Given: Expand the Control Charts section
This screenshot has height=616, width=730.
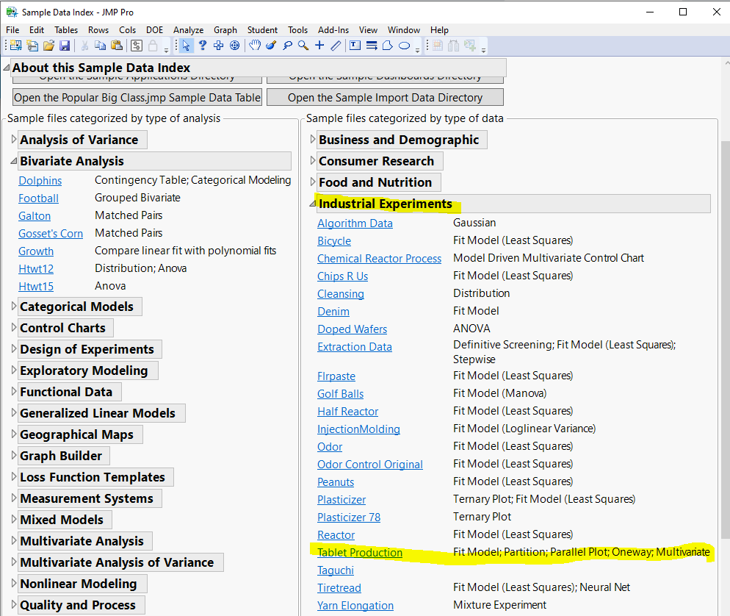Looking at the screenshot, I should click(x=13, y=327).
